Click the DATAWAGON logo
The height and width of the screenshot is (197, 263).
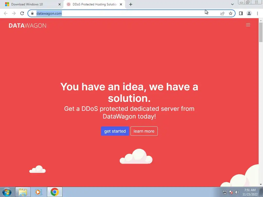27,25
